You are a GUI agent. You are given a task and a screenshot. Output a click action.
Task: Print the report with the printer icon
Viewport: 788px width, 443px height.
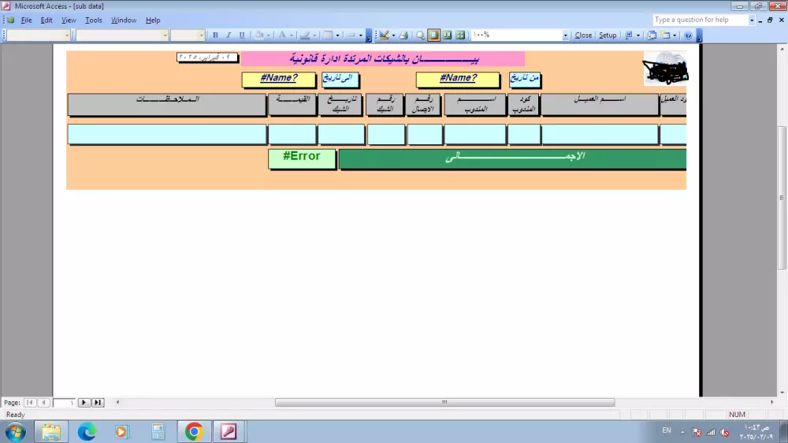(403, 35)
